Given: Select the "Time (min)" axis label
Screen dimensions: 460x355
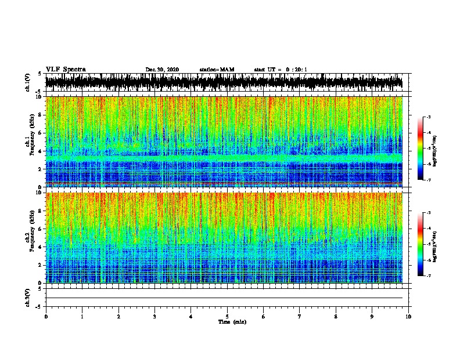Looking at the screenshot, I should point(232,322).
